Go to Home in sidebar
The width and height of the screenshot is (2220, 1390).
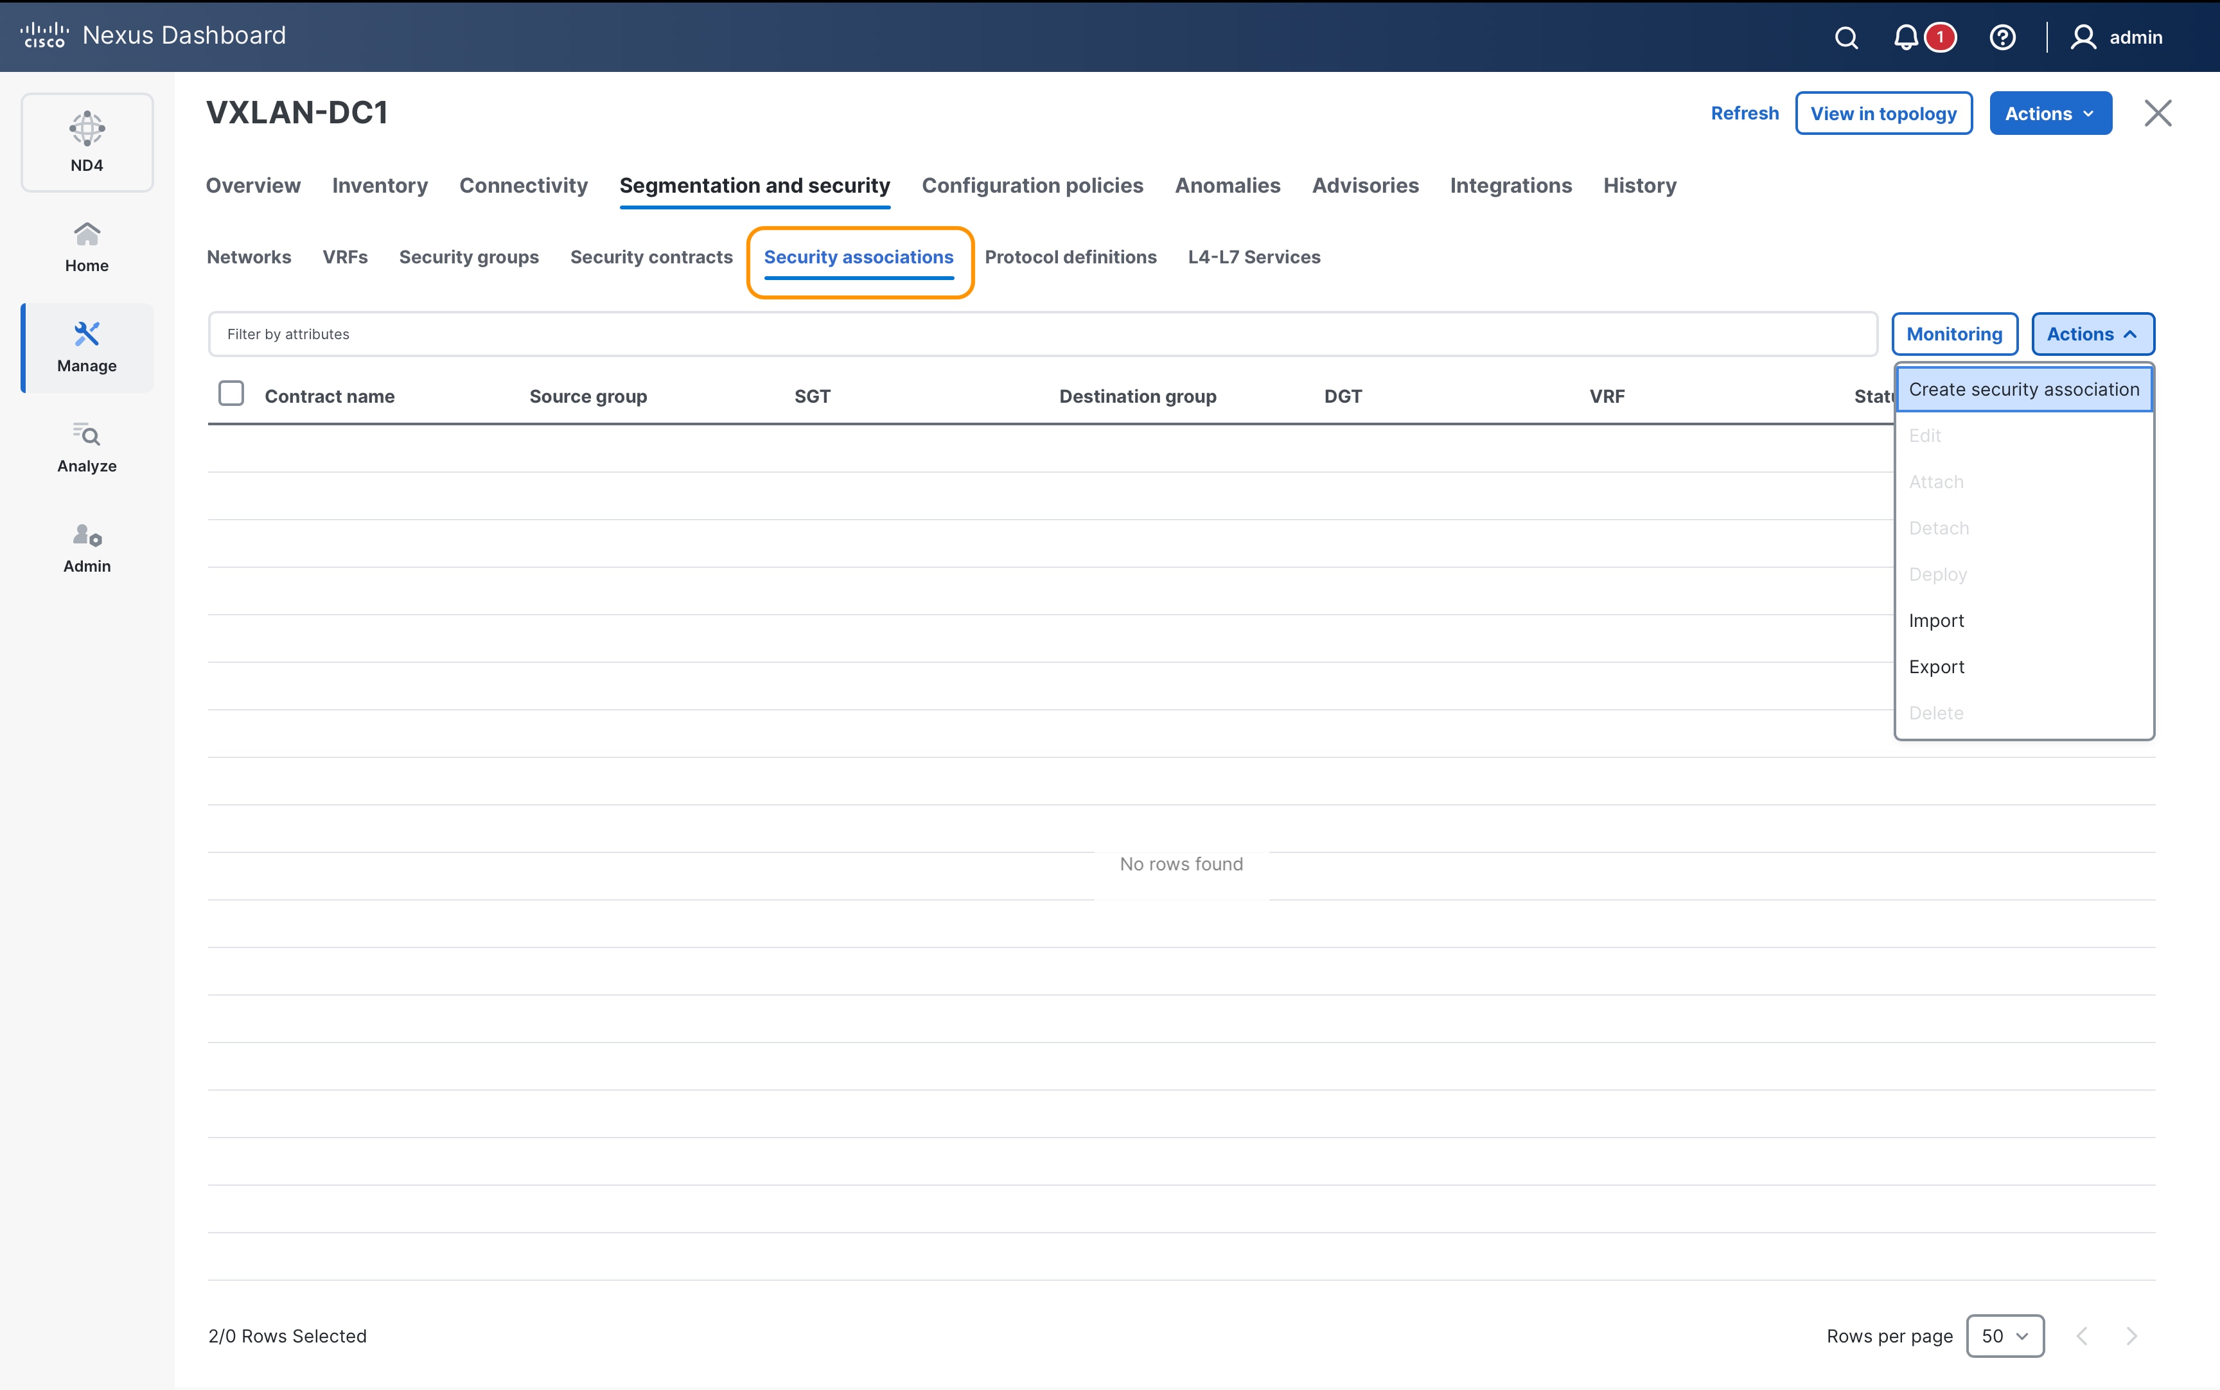point(87,247)
